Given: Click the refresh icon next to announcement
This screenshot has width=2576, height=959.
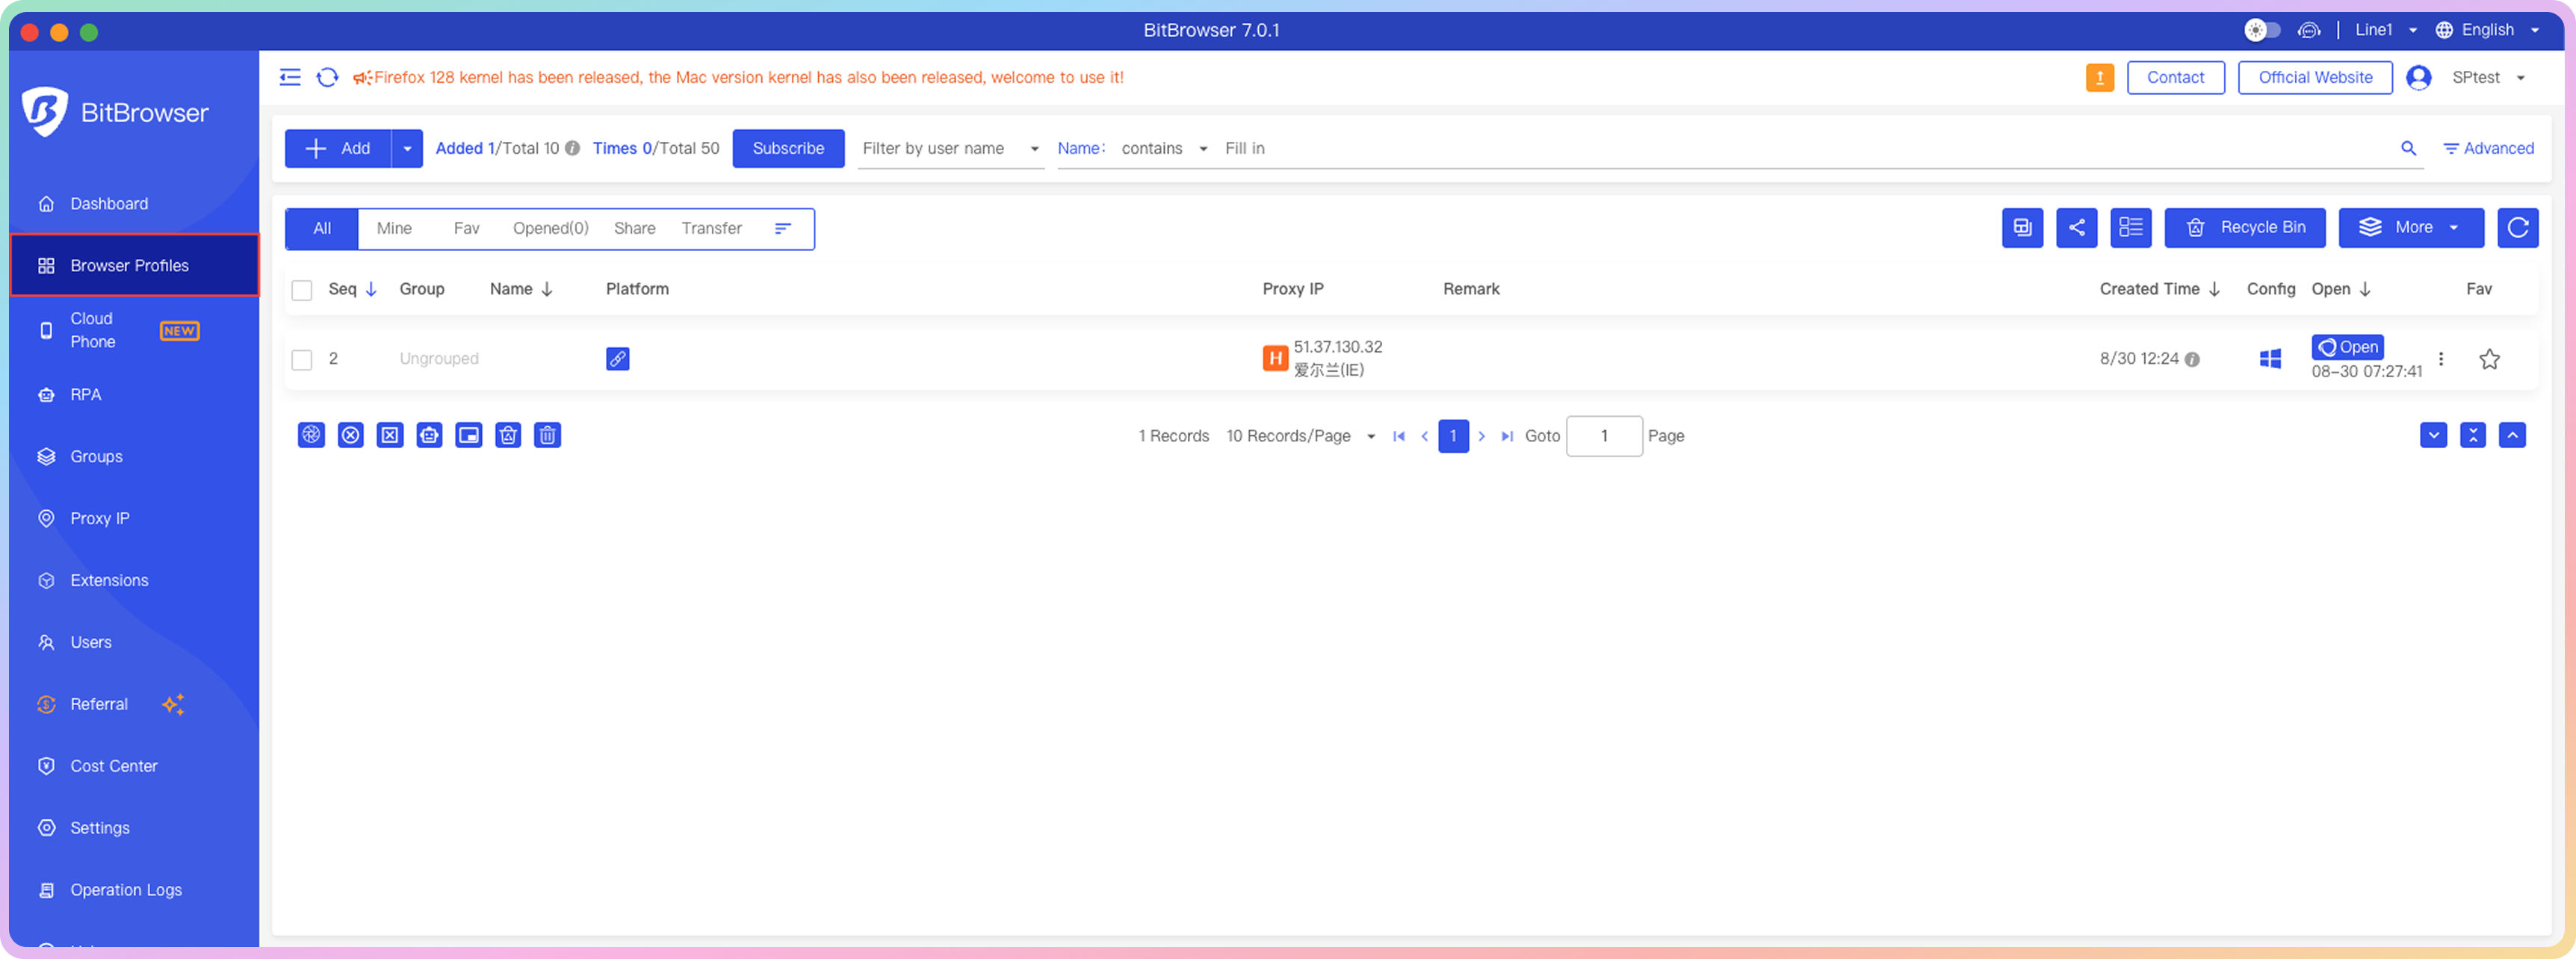Looking at the screenshot, I should [327, 78].
